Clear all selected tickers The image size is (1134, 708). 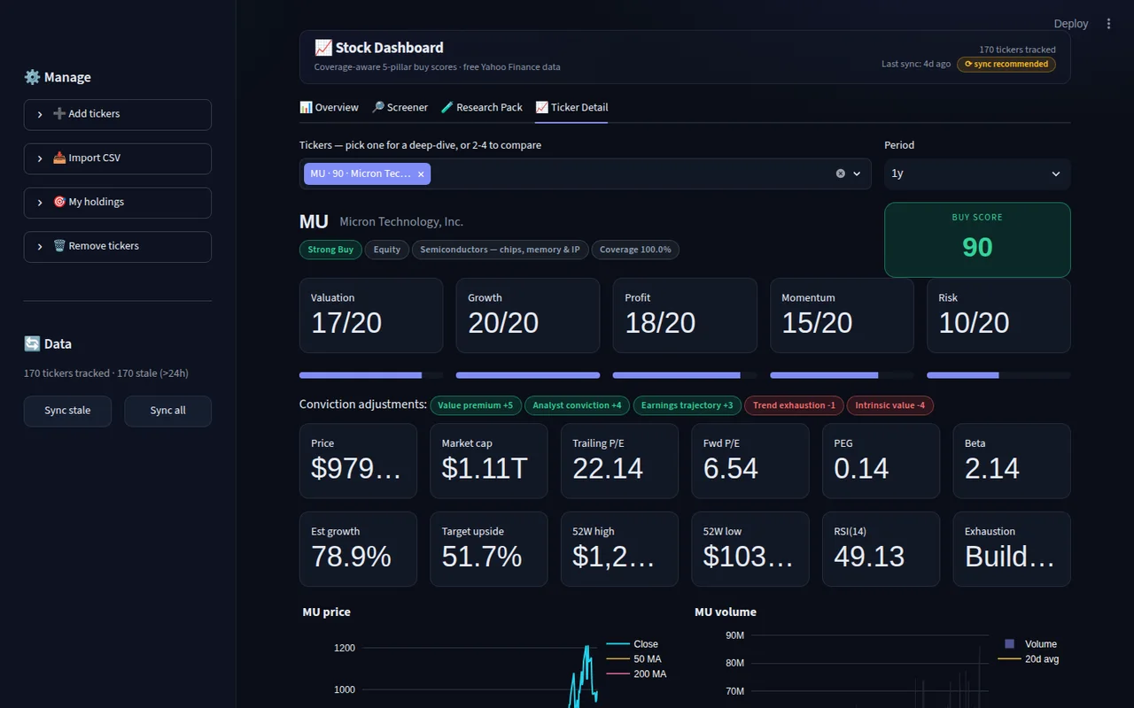pos(841,173)
